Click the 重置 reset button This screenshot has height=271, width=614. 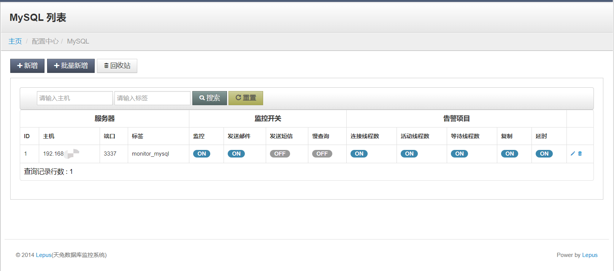[x=246, y=98]
